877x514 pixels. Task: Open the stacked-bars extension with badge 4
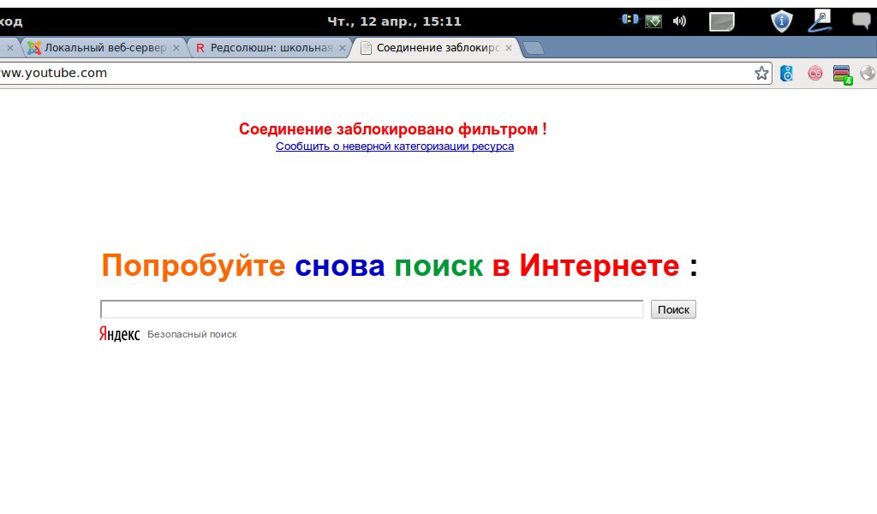coord(842,75)
